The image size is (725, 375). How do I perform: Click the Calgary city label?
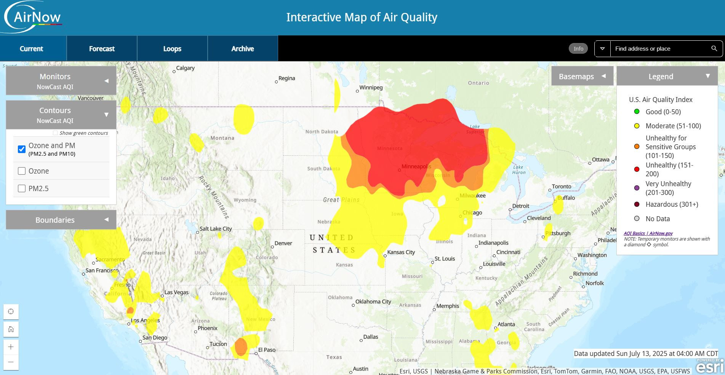[186, 68]
